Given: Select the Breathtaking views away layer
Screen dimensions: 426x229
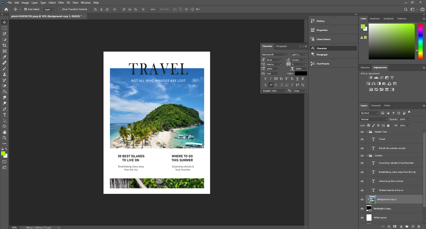Looking at the screenshot, I should (x=397, y=172).
